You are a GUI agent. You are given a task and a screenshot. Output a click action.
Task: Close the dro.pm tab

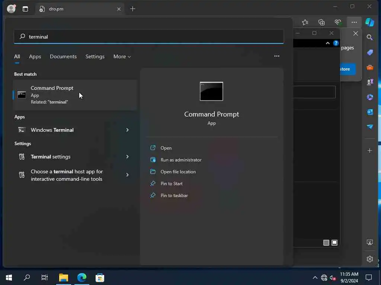[119, 9]
